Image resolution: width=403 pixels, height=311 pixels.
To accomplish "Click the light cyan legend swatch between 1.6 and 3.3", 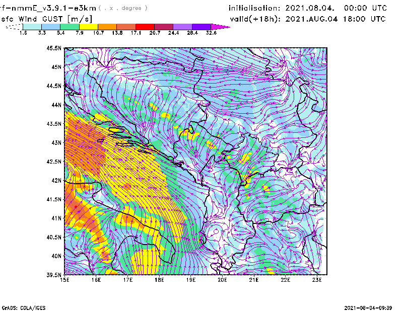I will tap(32, 27).
